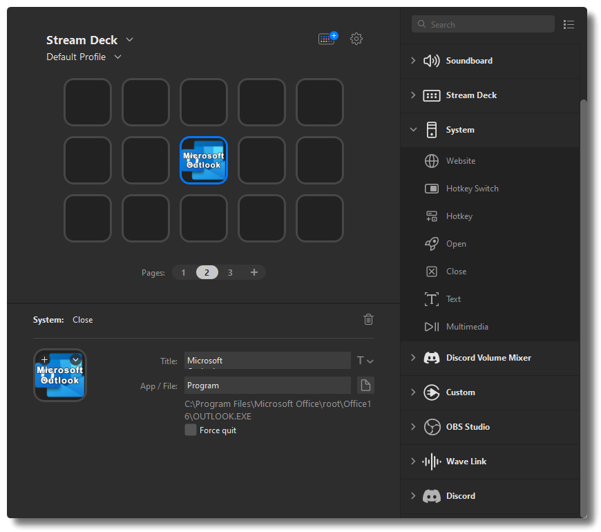
Task: Select the Text action T icon
Action: [x=432, y=299]
